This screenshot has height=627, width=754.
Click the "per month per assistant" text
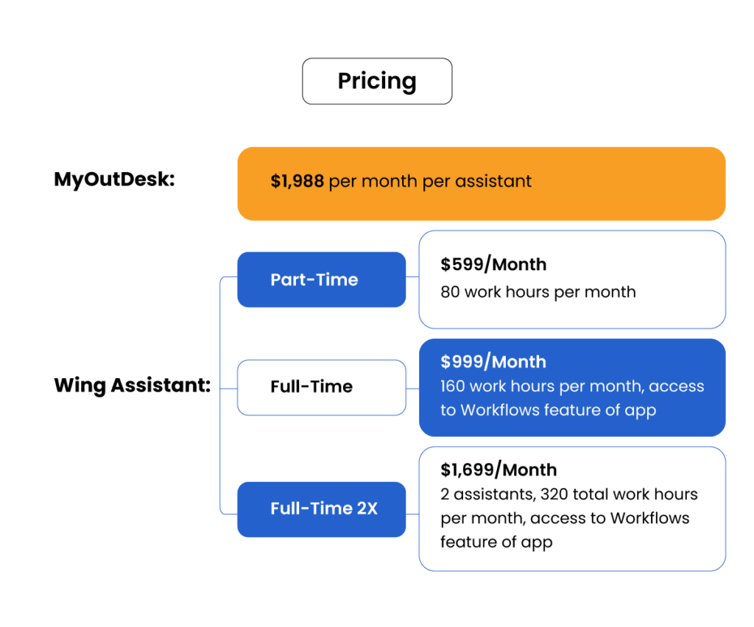pyautogui.click(x=430, y=181)
